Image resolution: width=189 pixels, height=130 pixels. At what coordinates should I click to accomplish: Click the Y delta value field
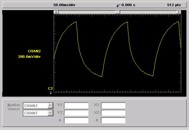coord(76,120)
